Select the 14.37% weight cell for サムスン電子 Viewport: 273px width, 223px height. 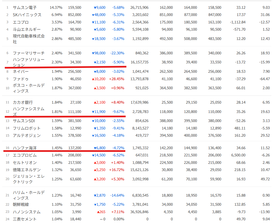click(56, 8)
